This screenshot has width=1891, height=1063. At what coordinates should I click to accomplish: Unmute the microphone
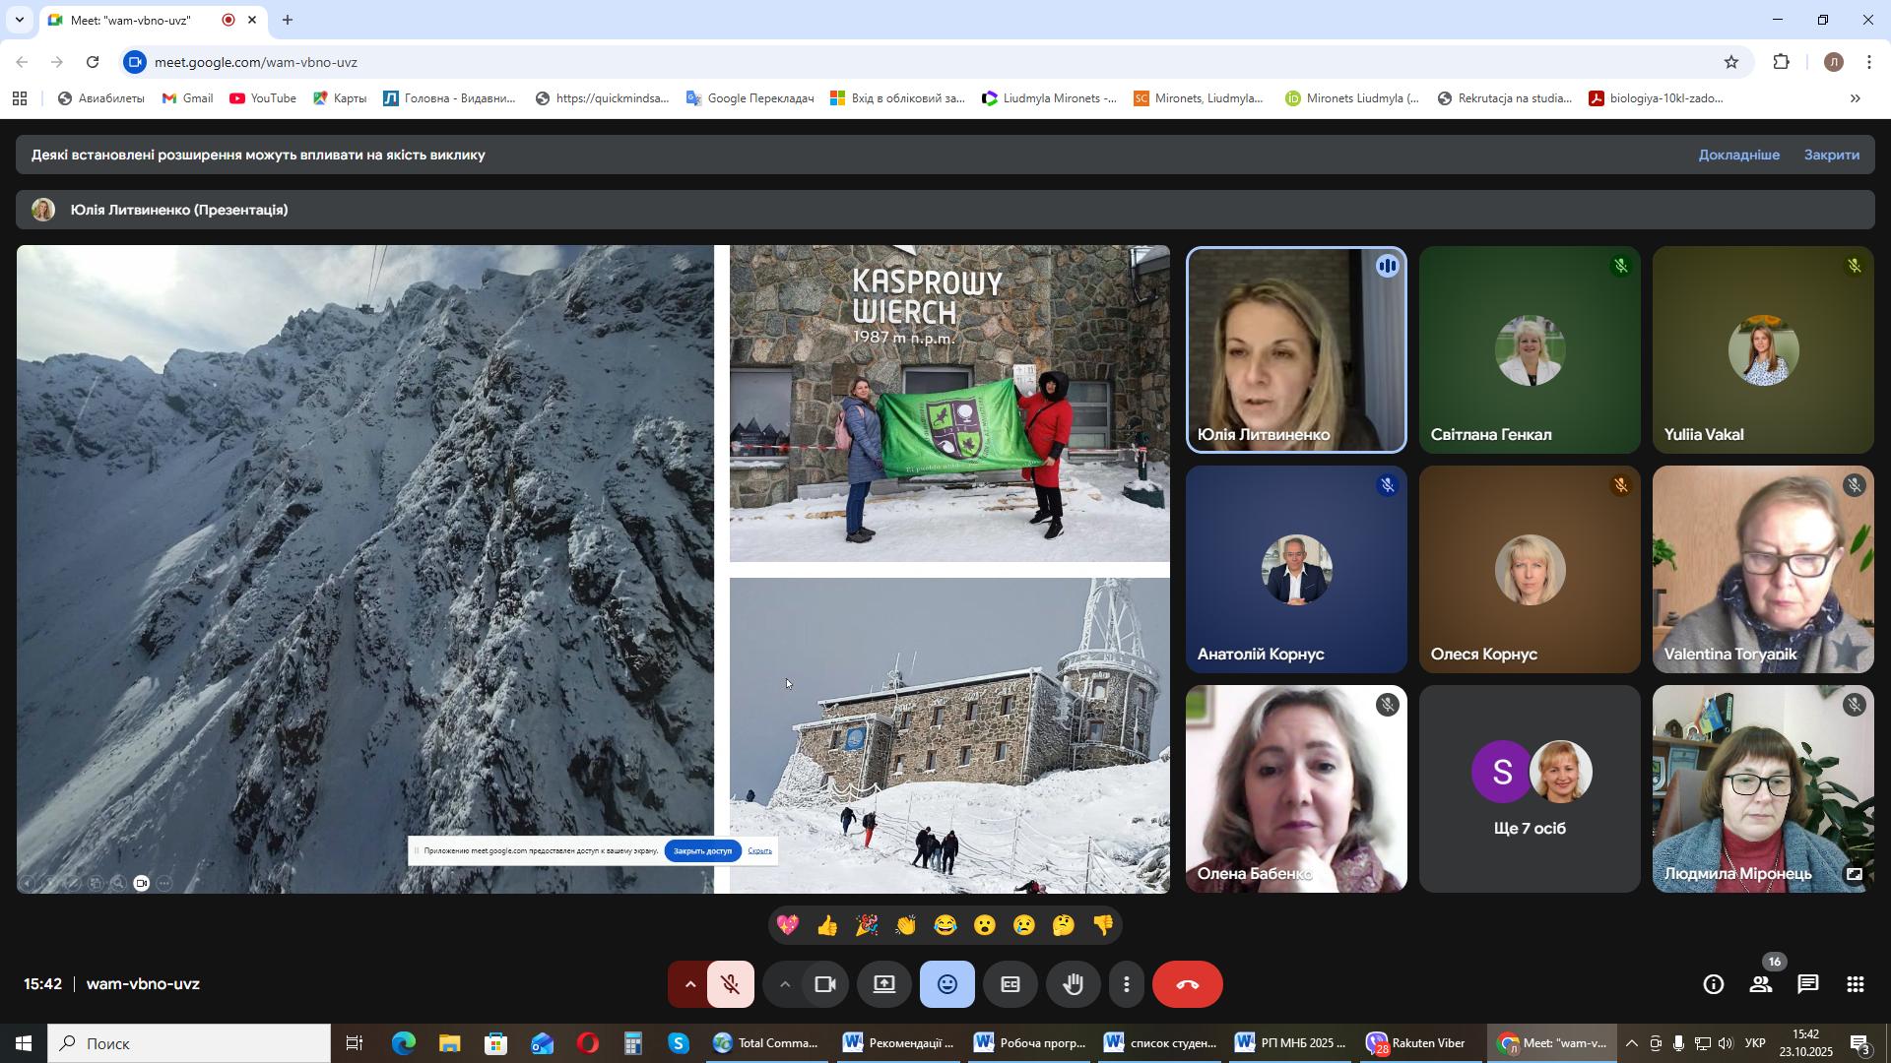(730, 985)
